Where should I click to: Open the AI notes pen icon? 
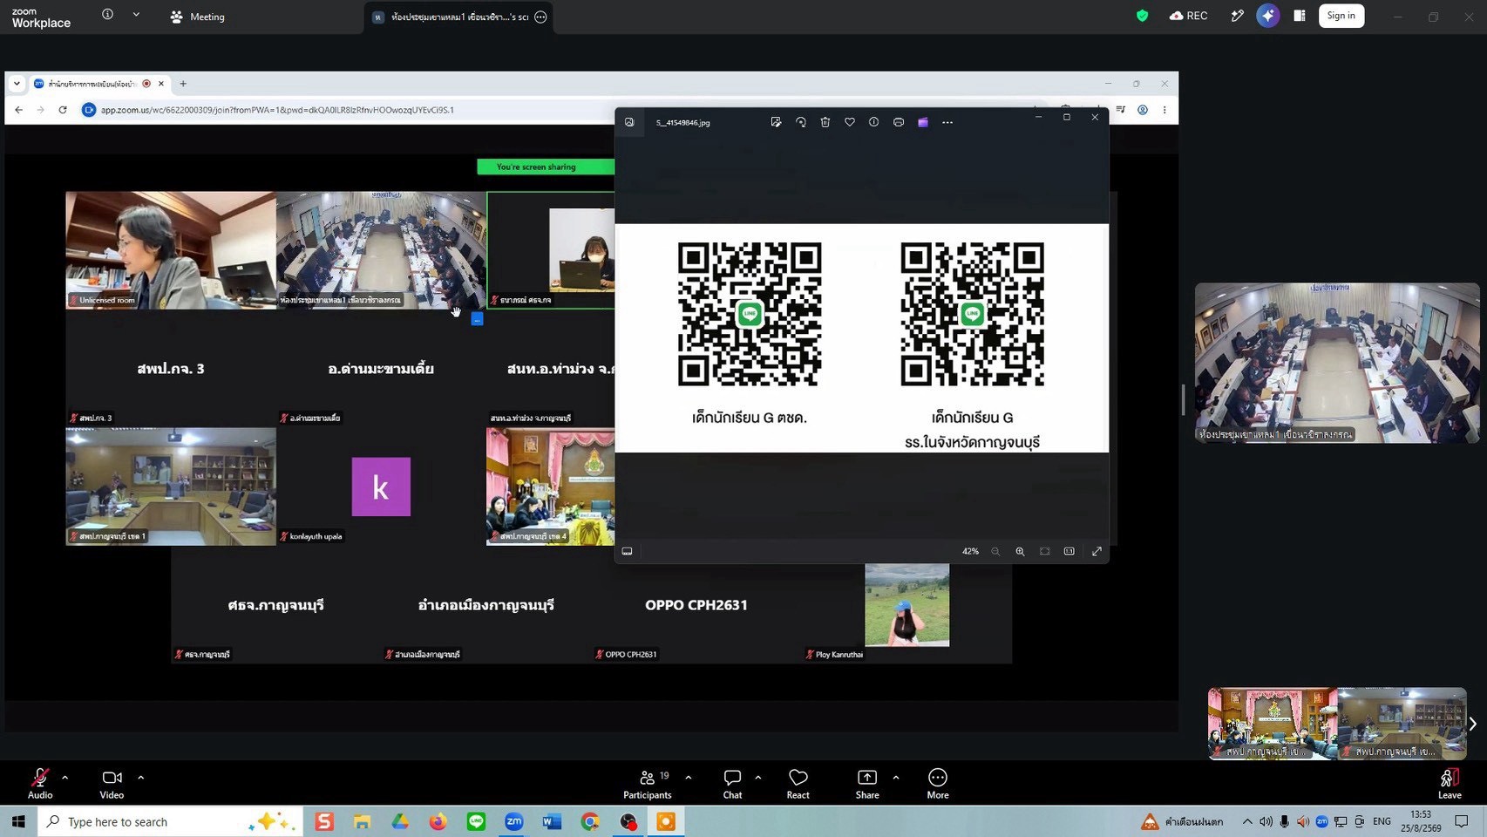(1237, 16)
